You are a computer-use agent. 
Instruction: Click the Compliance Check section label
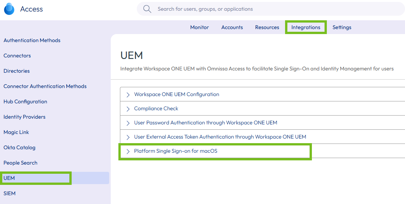click(156, 109)
